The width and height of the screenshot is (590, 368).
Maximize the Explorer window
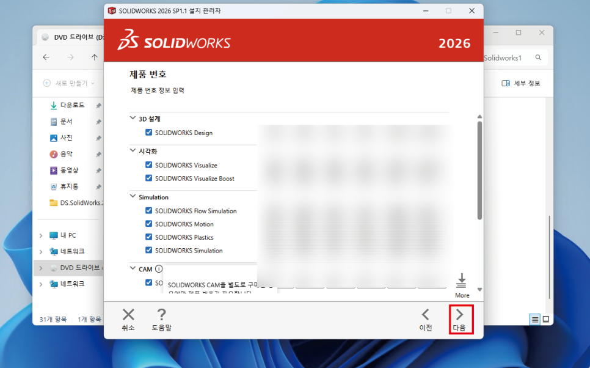click(519, 33)
